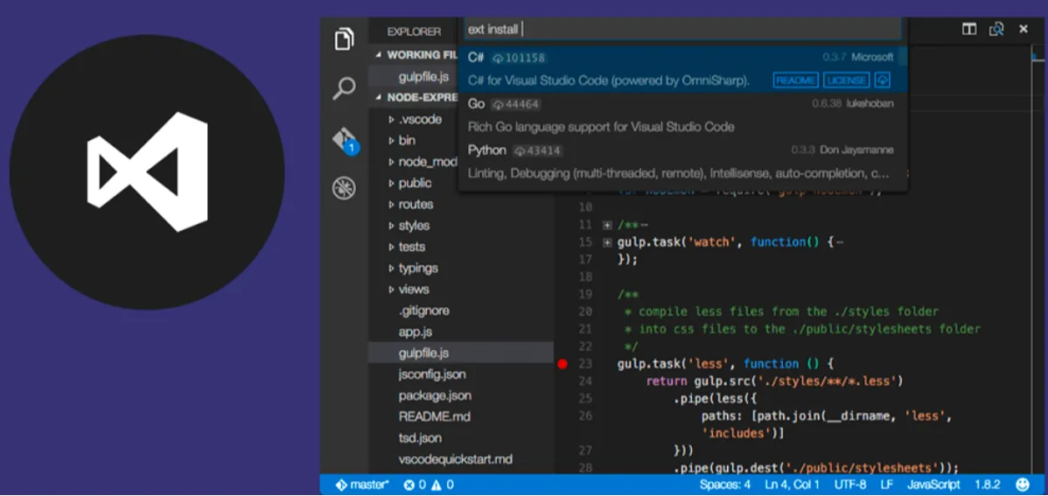
Task: Expand the bin folder
Action: tap(392, 140)
